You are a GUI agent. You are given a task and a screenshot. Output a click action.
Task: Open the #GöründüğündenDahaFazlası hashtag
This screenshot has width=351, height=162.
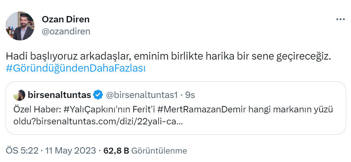(x=76, y=68)
